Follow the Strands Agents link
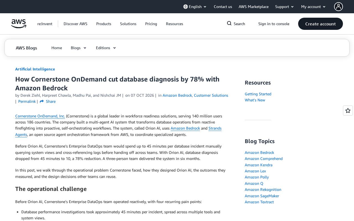354x221 pixels. 215,128
